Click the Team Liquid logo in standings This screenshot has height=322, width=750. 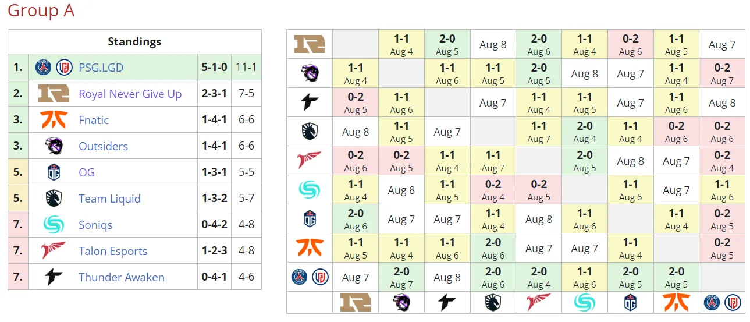click(x=54, y=199)
